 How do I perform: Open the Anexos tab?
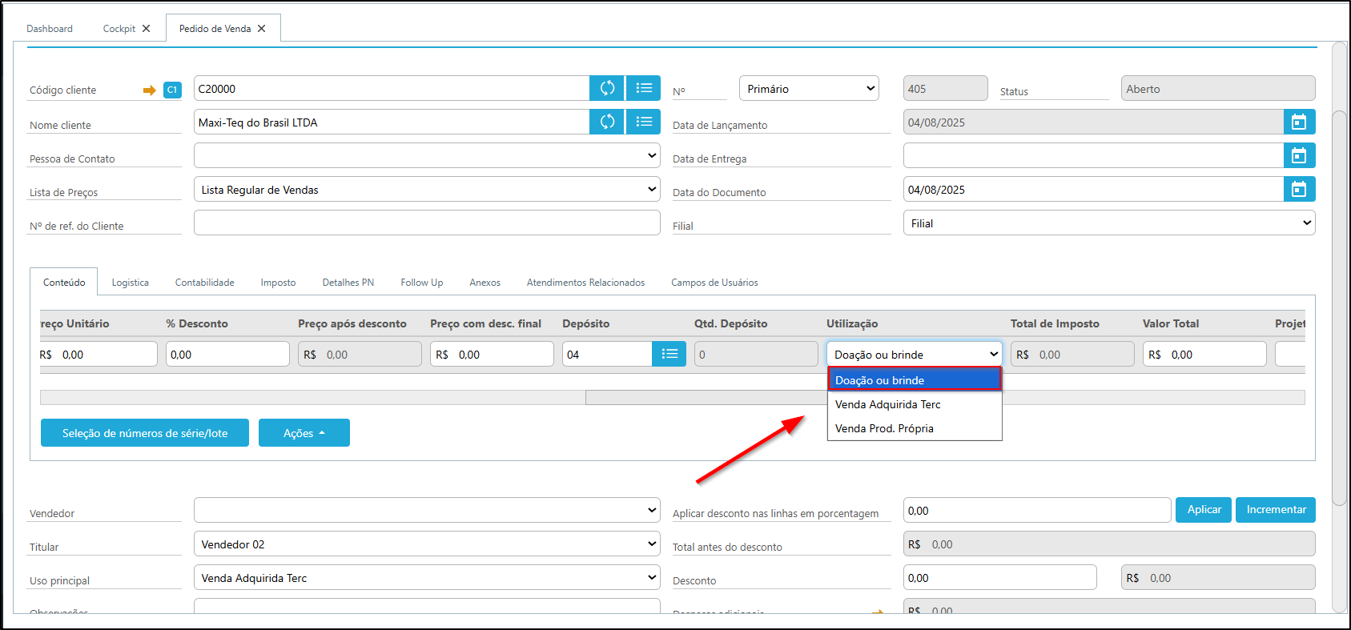(485, 283)
